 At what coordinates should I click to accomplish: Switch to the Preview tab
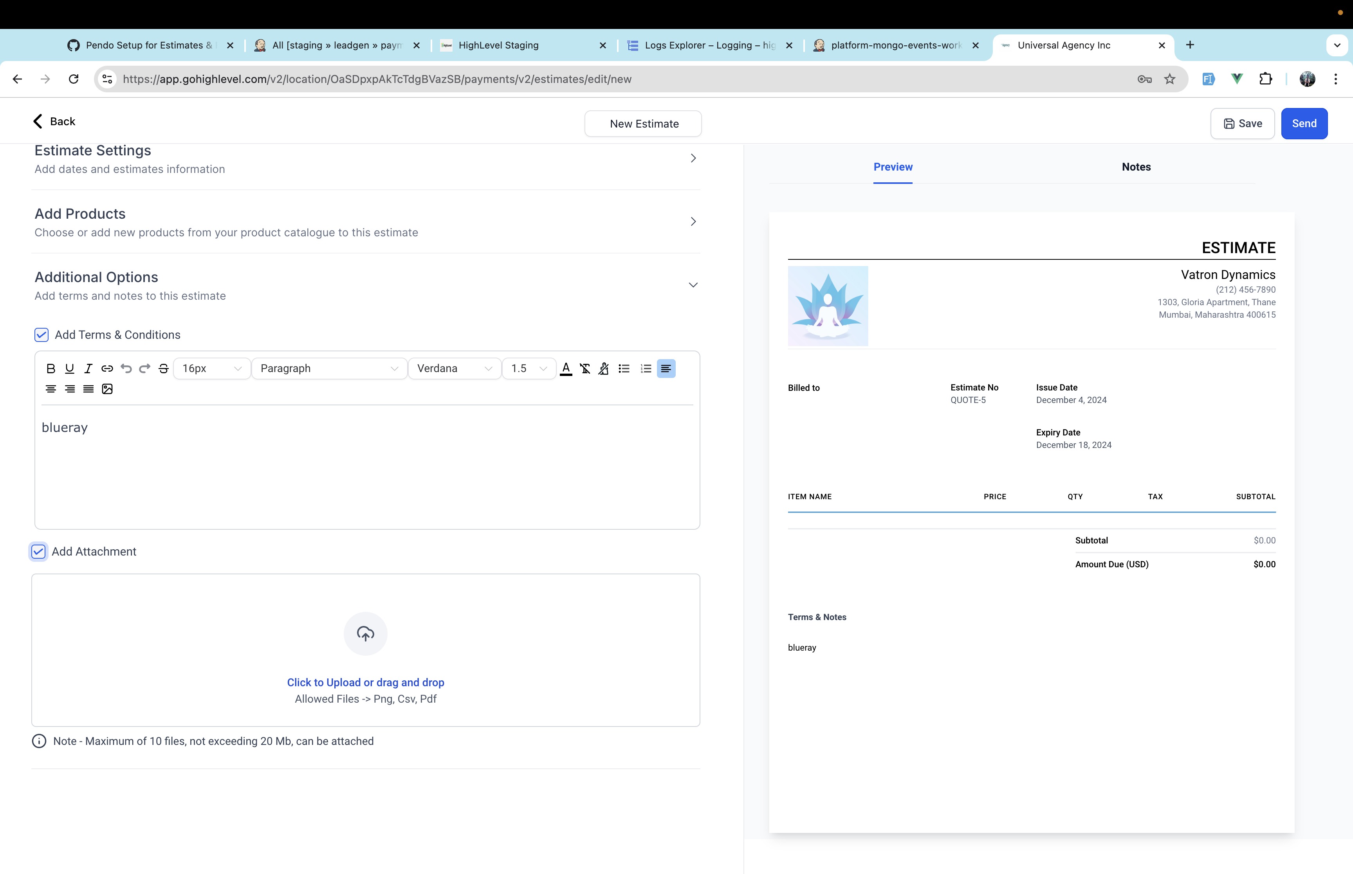point(893,167)
